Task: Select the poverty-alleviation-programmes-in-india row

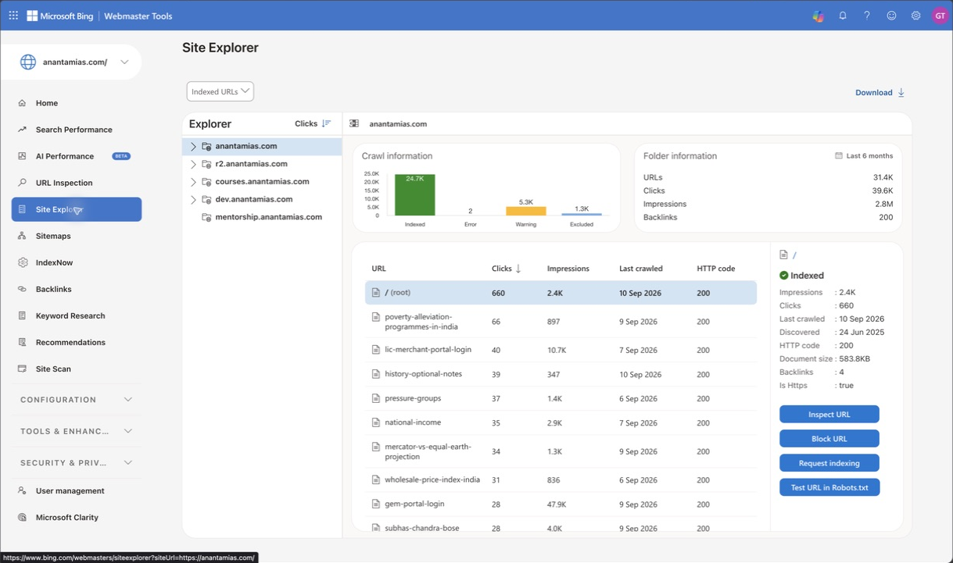Action: 561,322
